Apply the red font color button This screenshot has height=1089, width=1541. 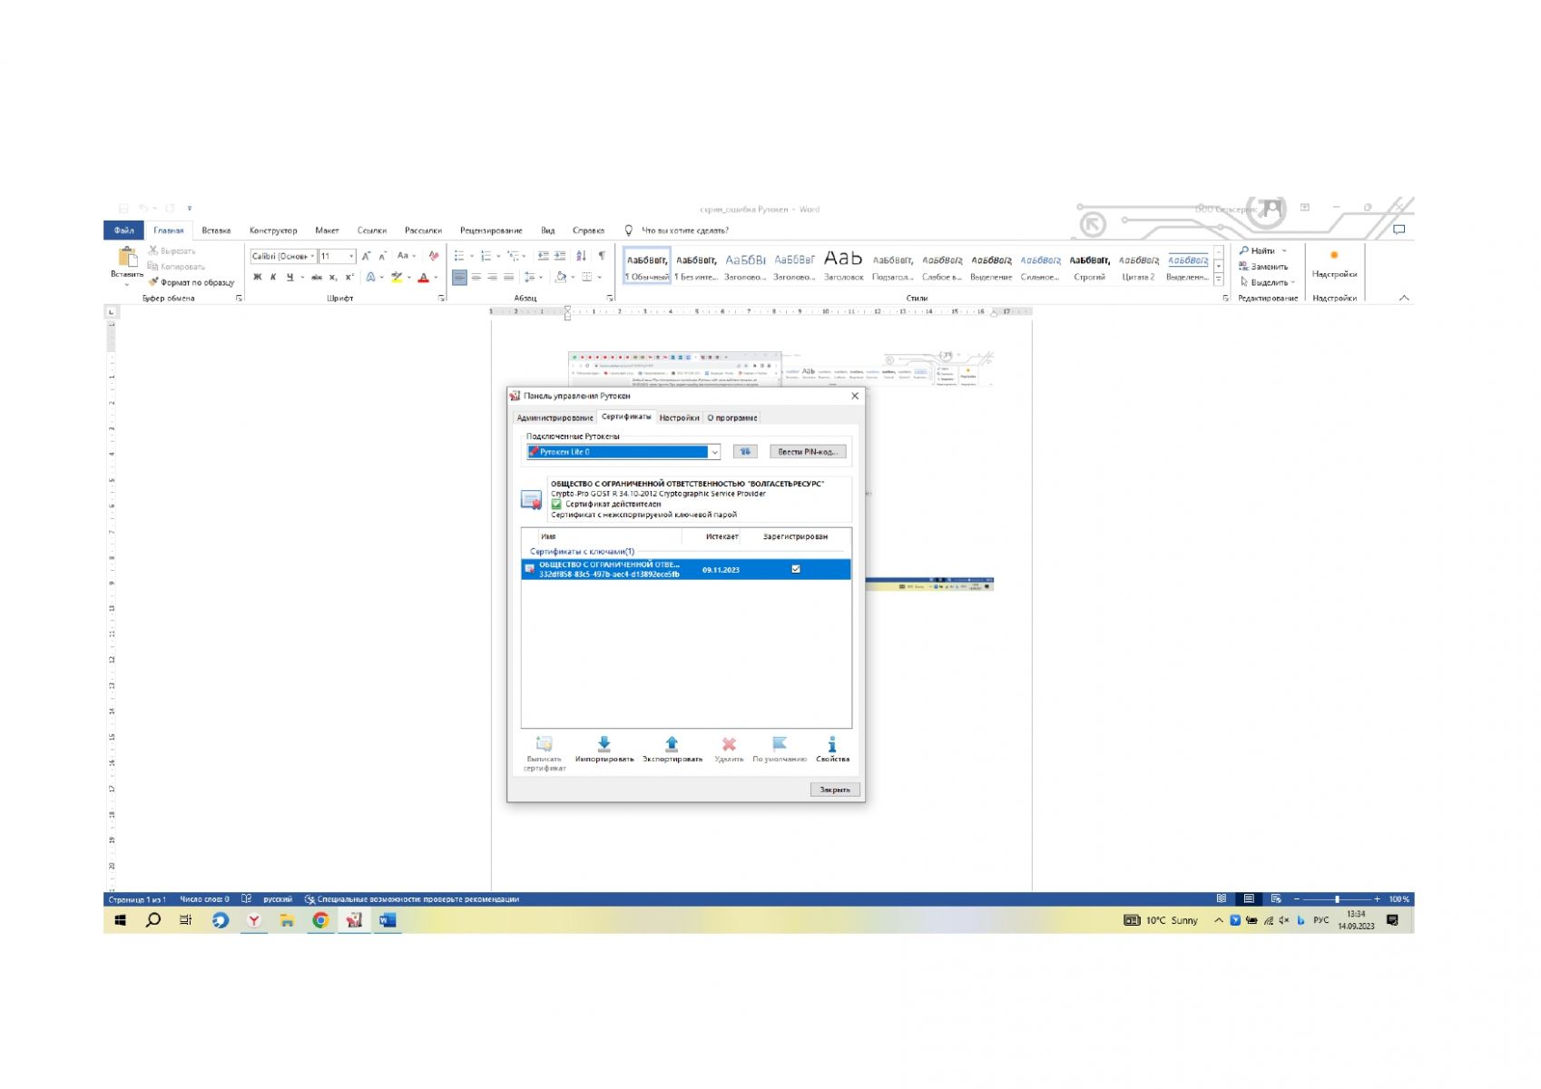423,277
